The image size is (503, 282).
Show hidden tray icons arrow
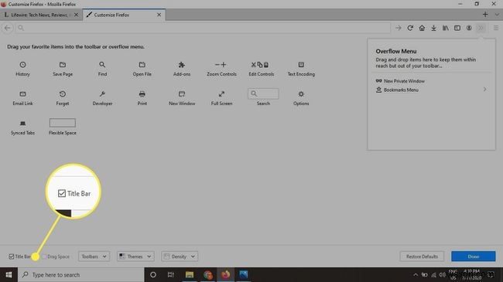tap(416, 274)
